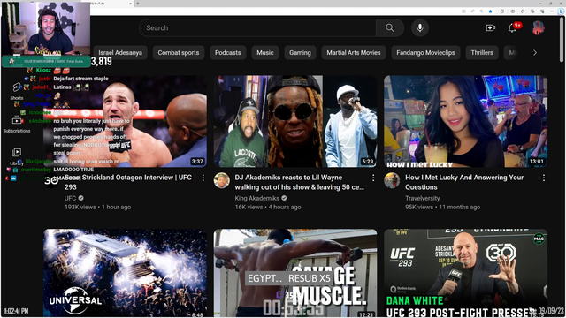Click the streamer webcam overlay
The width and height of the screenshot is (566, 318).
pos(46,29)
